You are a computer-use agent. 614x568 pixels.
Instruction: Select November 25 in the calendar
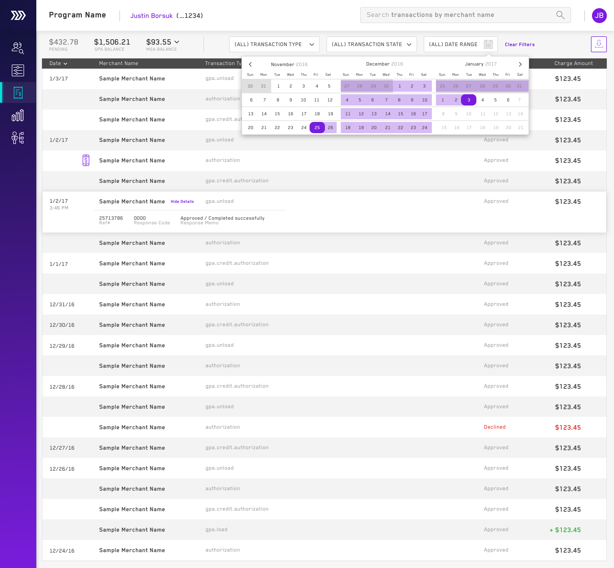point(317,128)
